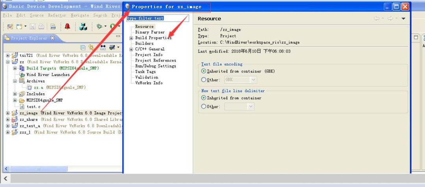Click the type filter text field

[157, 18]
